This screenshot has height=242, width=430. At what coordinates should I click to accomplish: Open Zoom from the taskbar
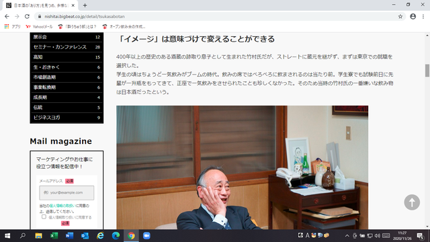pyautogui.click(x=146, y=236)
